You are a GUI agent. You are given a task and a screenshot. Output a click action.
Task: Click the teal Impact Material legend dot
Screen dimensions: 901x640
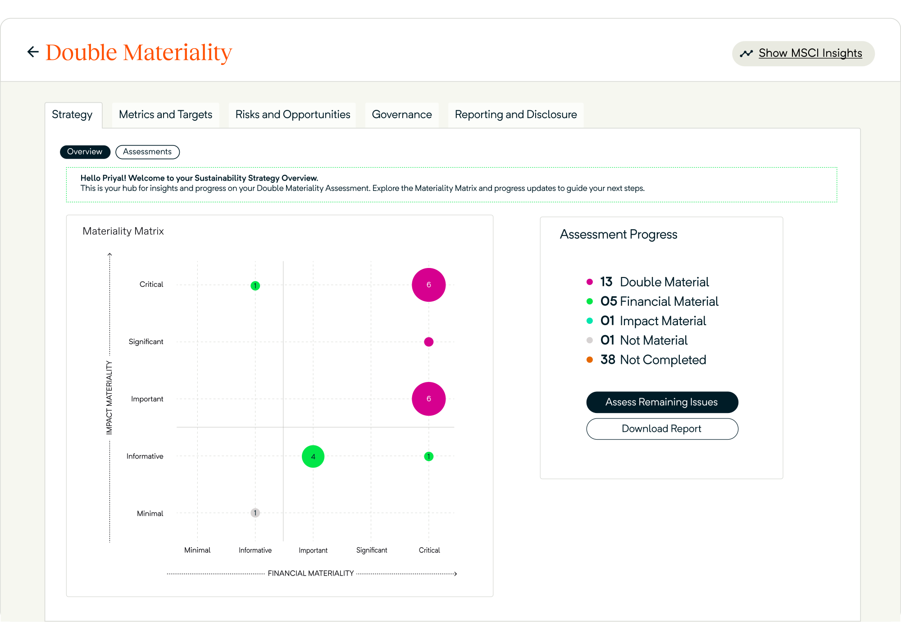point(589,321)
